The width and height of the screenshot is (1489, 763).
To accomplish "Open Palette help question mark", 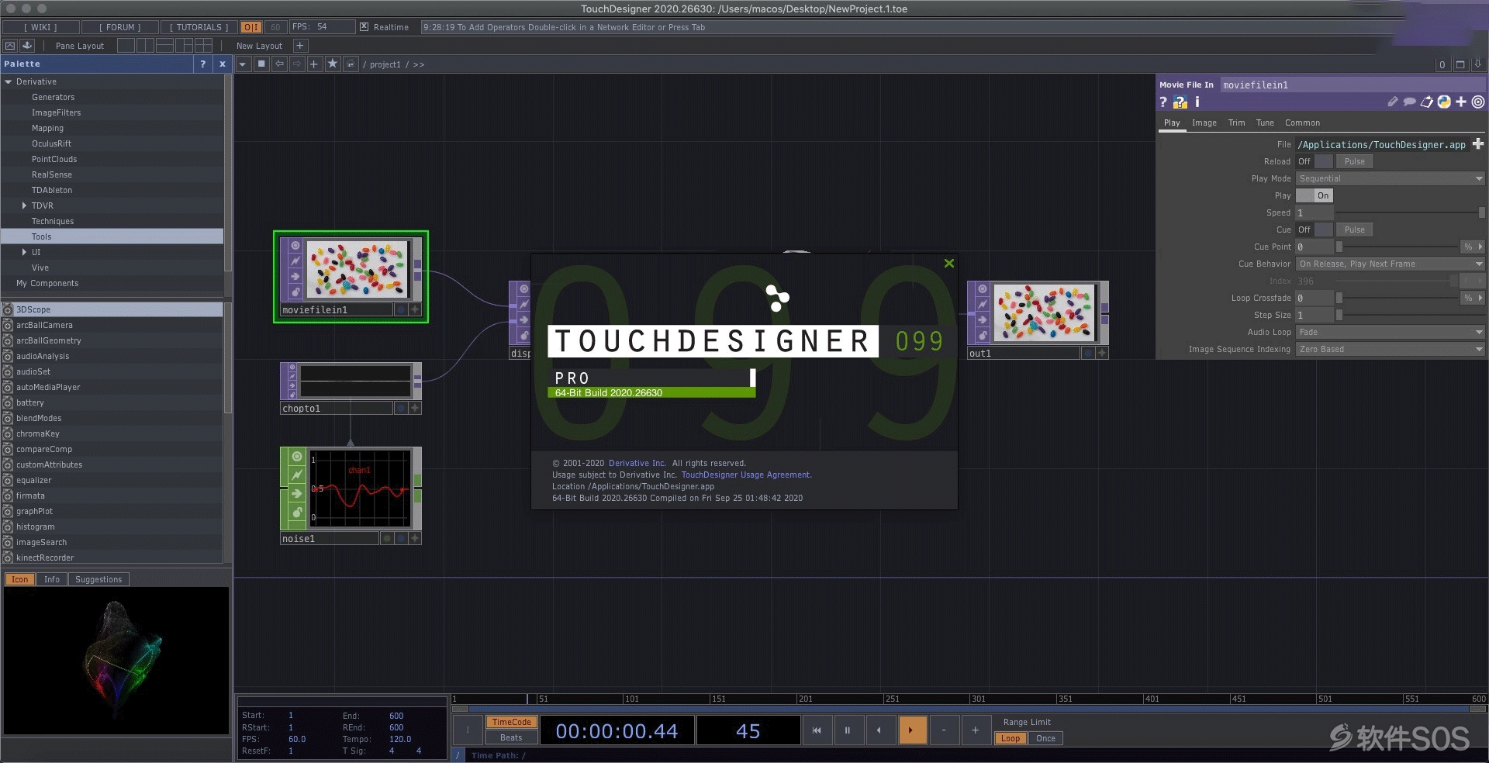I will 202,64.
